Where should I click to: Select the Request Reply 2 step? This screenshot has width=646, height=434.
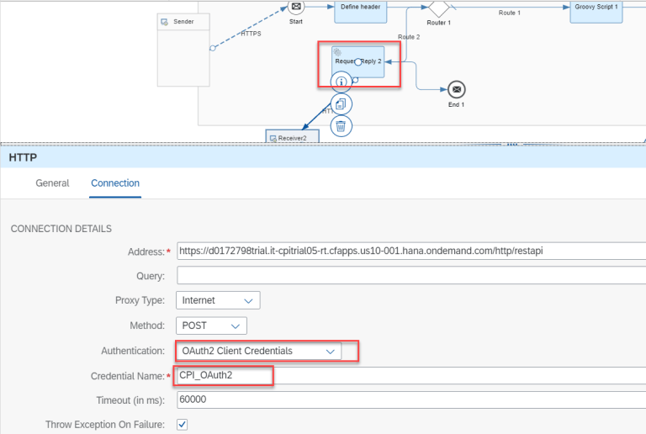tap(358, 61)
